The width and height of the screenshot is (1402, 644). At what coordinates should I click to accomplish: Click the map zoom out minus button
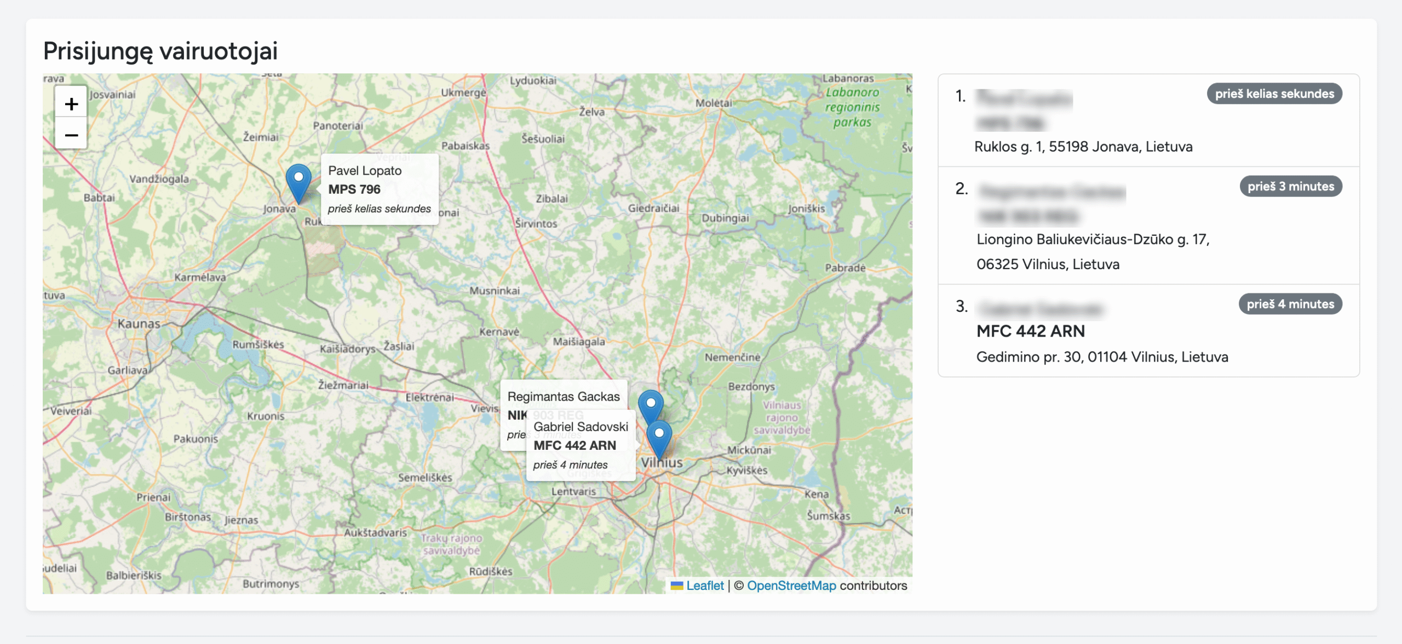71,135
